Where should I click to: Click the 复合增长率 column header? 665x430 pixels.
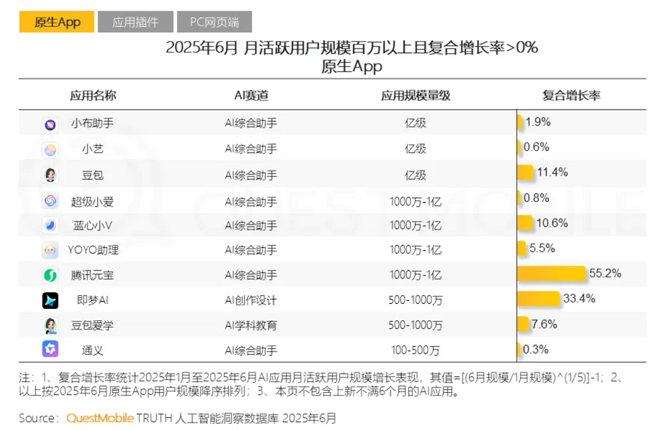pos(571,96)
